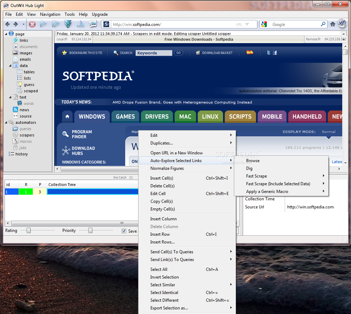Choose Insert Row in context menu
The height and width of the screenshot is (314, 351).
(x=187, y=234)
